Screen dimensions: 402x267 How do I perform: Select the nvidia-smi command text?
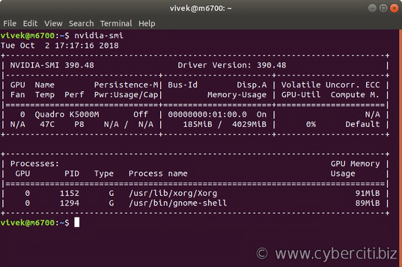pyautogui.click(x=100, y=35)
